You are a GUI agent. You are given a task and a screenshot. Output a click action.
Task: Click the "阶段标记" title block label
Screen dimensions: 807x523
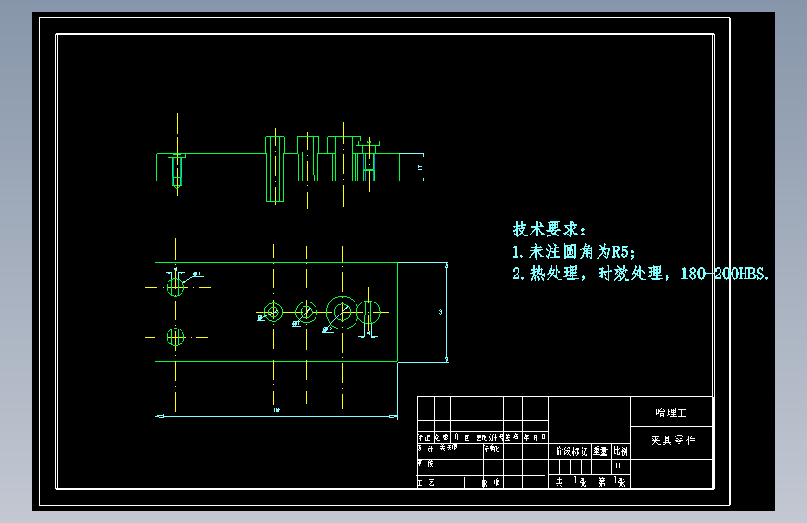[572, 451]
